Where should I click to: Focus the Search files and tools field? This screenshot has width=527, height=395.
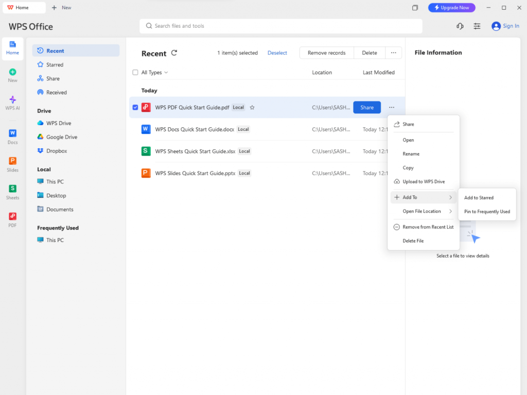[280, 26]
